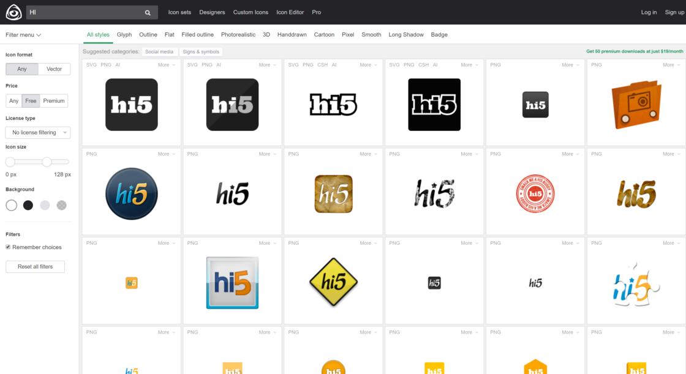Choose the Free price filter
Image resolution: width=686 pixels, height=374 pixels.
pyautogui.click(x=31, y=101)
